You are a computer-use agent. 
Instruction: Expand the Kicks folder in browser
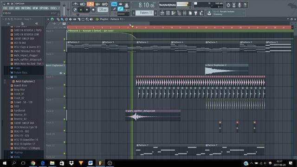(x=17, y=157)
